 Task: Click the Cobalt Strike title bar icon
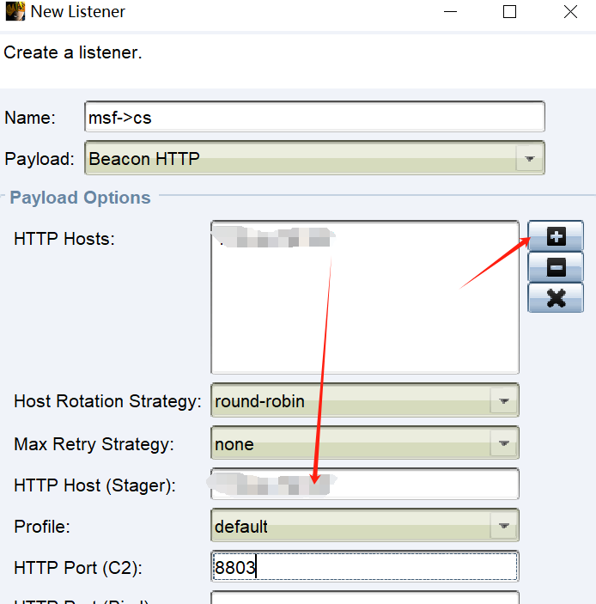(15, 12)
